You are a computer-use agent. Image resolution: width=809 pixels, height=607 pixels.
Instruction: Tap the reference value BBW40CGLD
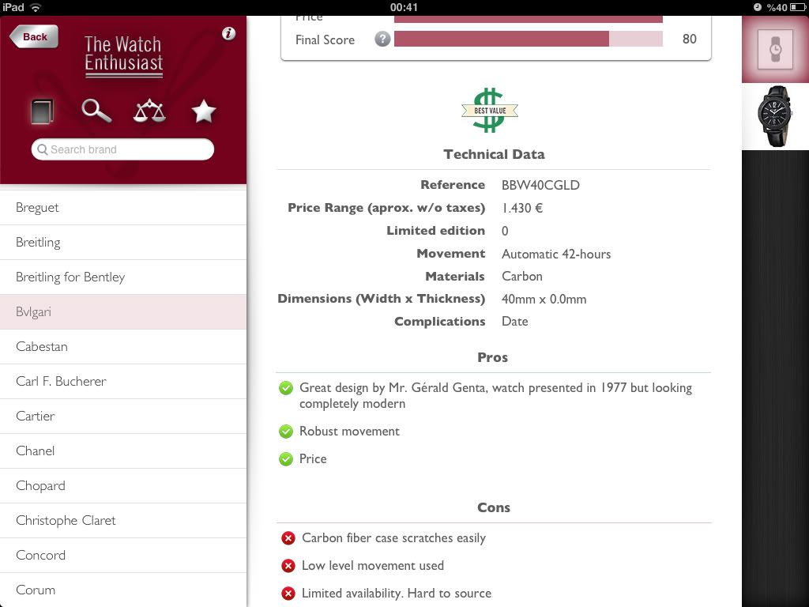[x=540, y=185]
